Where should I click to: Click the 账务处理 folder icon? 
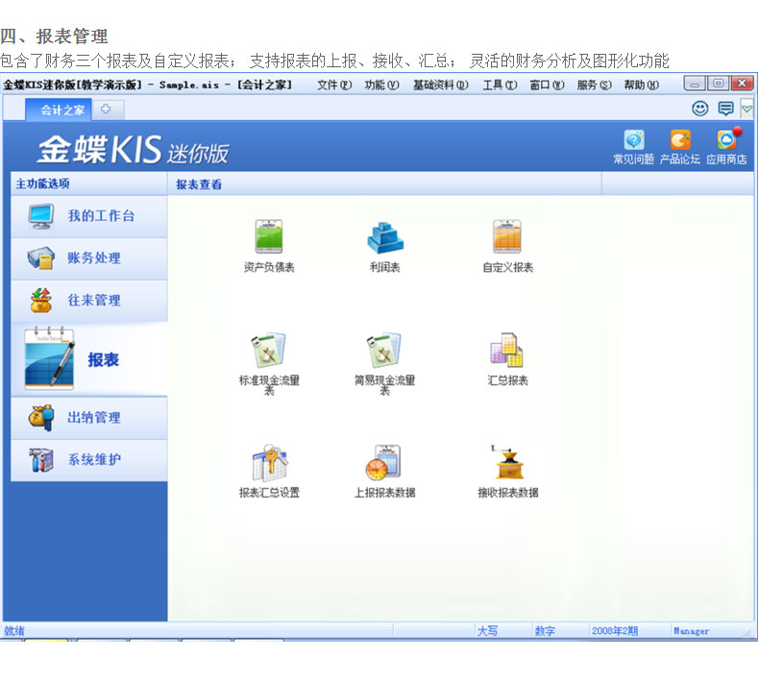click(x=41, y=258)
